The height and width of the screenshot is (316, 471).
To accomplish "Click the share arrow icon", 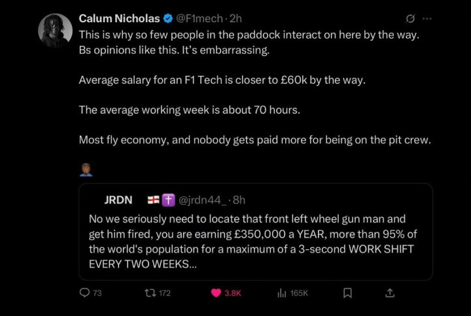I will pos(390,293).
